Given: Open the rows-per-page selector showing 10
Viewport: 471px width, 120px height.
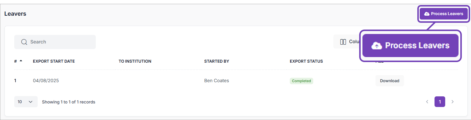Looking at the screenshot, I should [26, 102].
